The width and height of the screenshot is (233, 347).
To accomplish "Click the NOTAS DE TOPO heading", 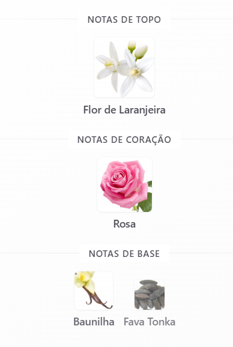I will click(124, 19).
